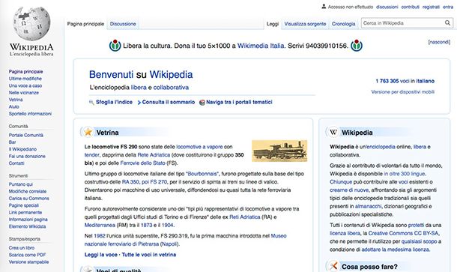
Task: Hide the banner via nascondi link
Action: (x=439, y=42)
